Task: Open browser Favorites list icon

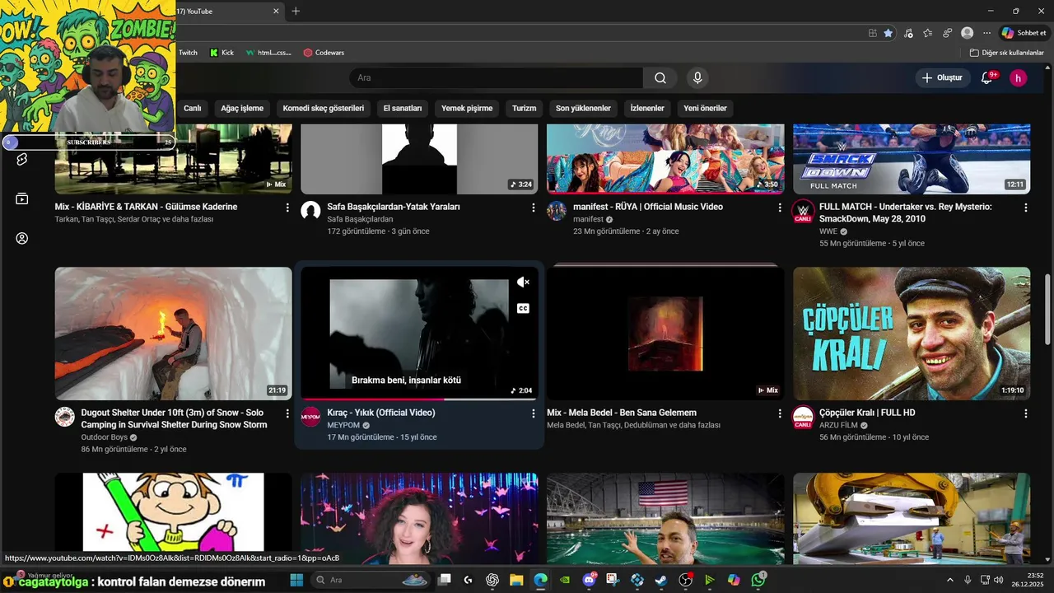Action: click(x=927, y=33)
